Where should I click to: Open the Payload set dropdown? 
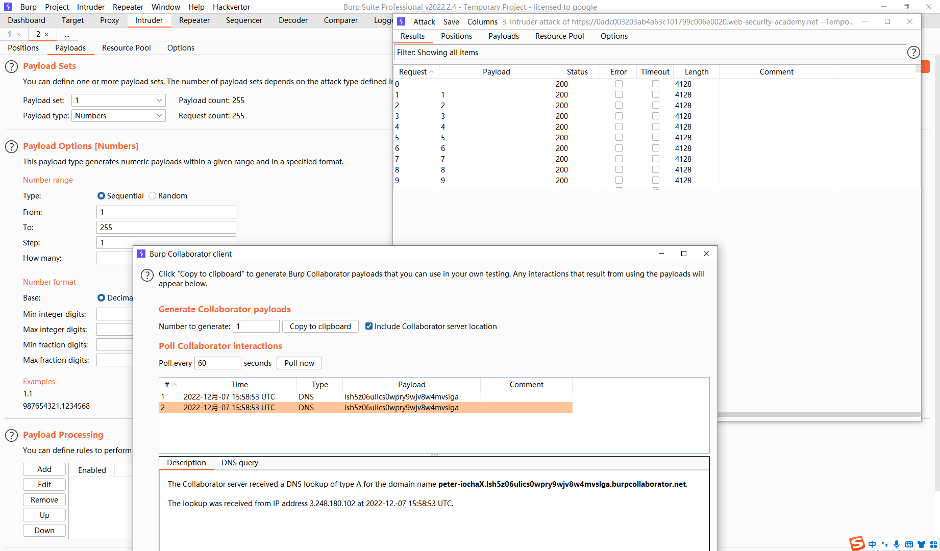click(118, 101)
